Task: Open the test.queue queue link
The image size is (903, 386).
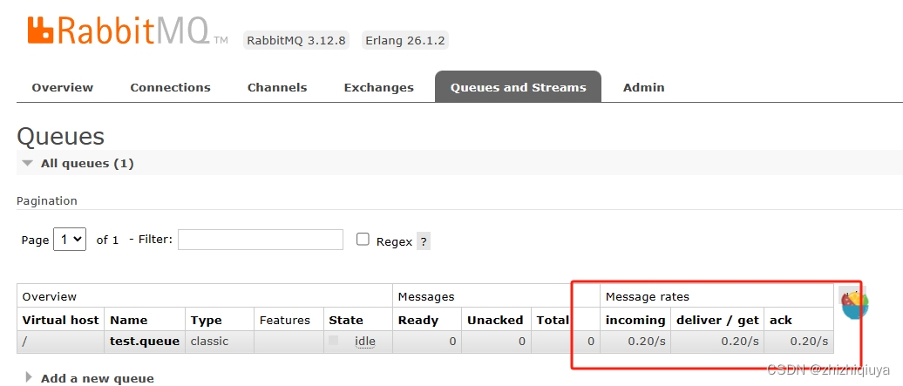Action: point(145,341)
